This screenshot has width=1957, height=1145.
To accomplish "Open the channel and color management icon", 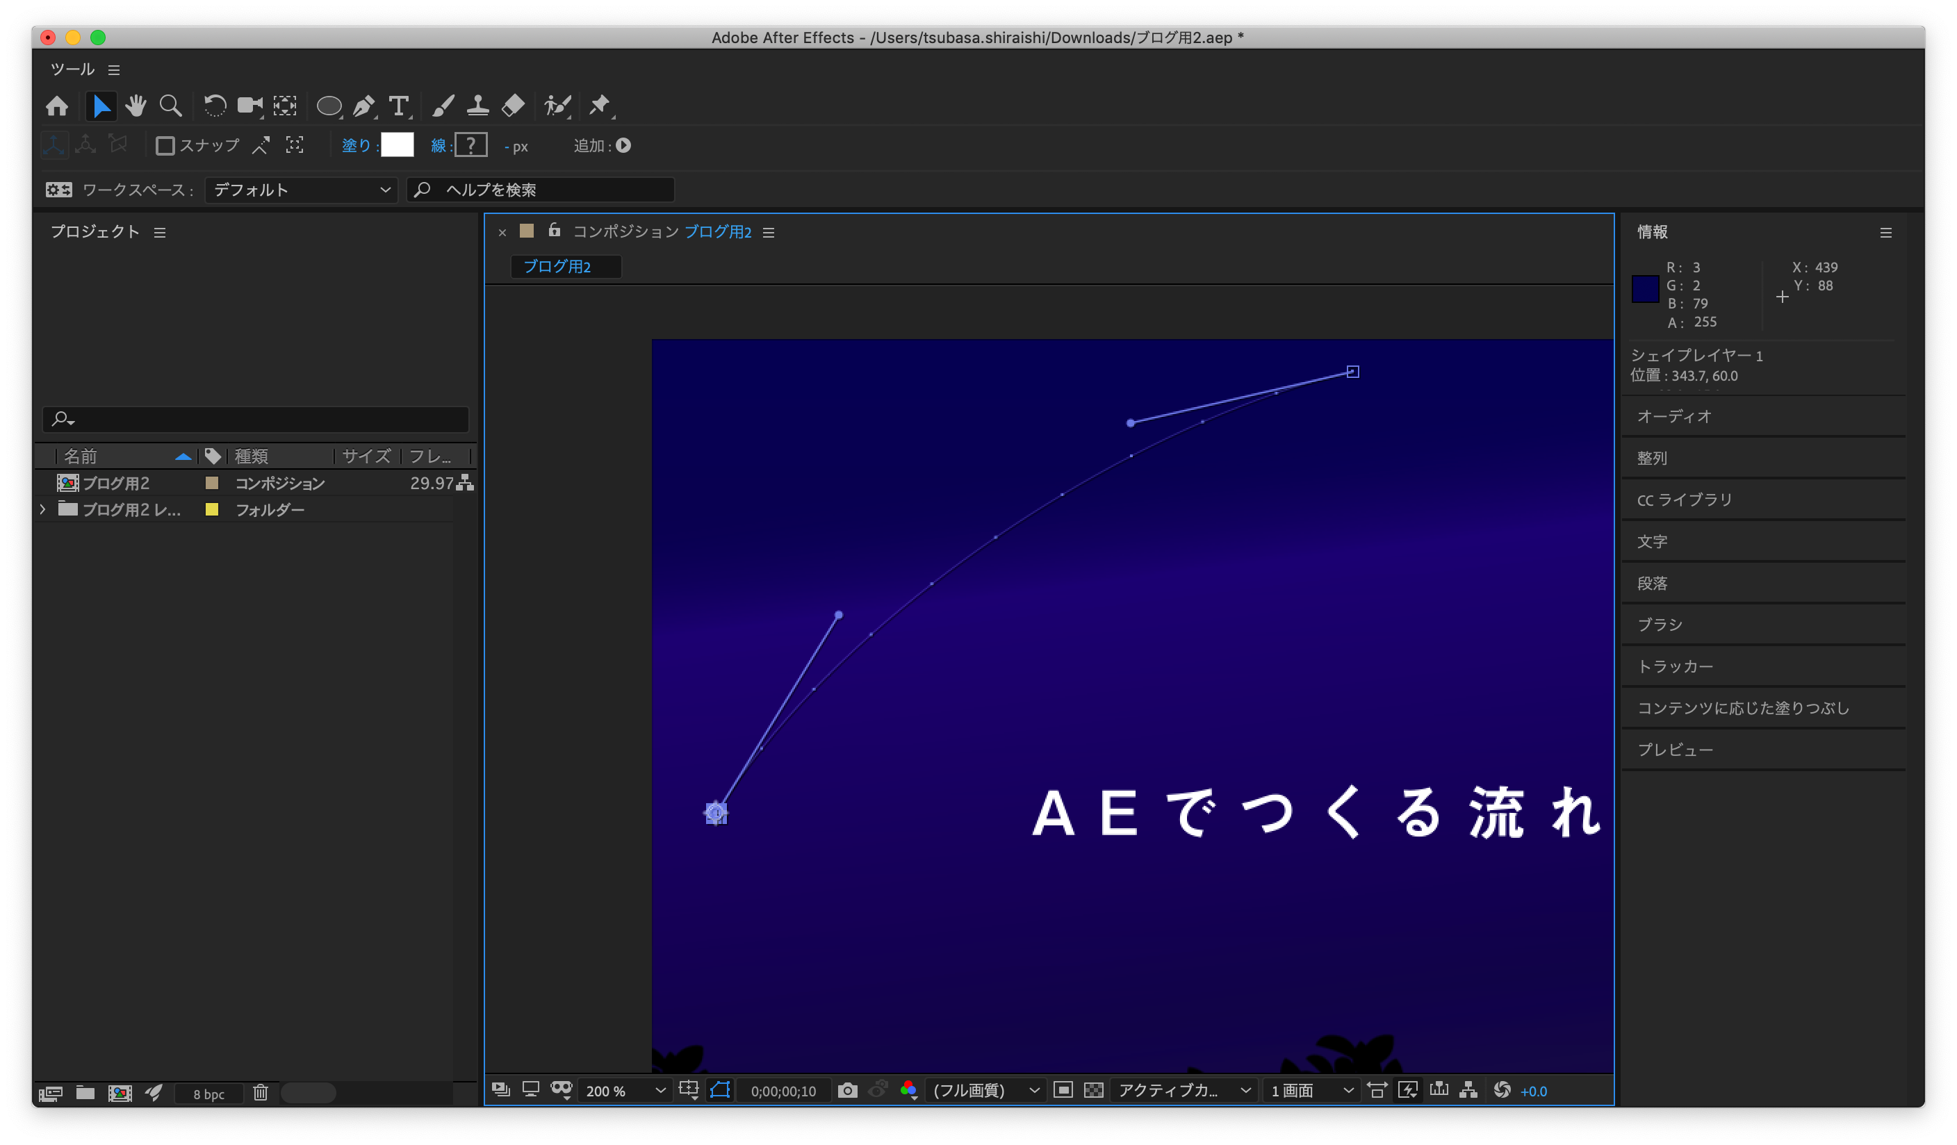I will point(908,1091).
